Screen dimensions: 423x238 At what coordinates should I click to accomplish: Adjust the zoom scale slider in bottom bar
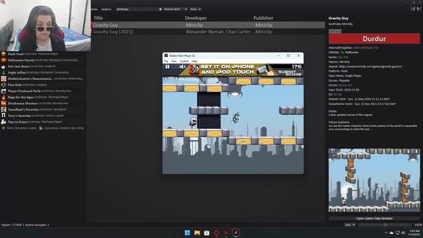point(385,225)
